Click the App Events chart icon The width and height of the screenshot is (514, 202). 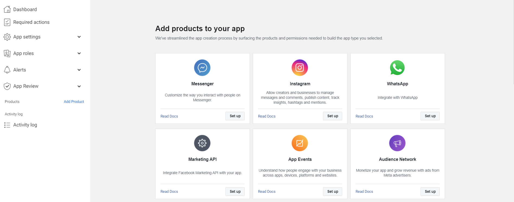pyautogui.click(x=300, y=143)
